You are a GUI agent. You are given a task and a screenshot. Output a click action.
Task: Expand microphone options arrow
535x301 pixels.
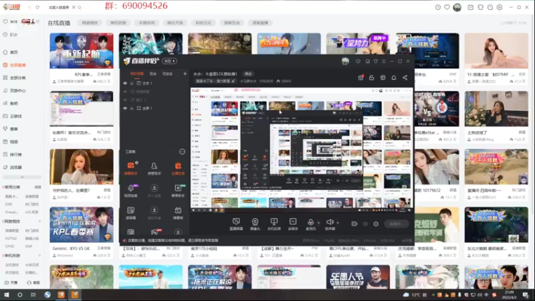pos(319,223)
